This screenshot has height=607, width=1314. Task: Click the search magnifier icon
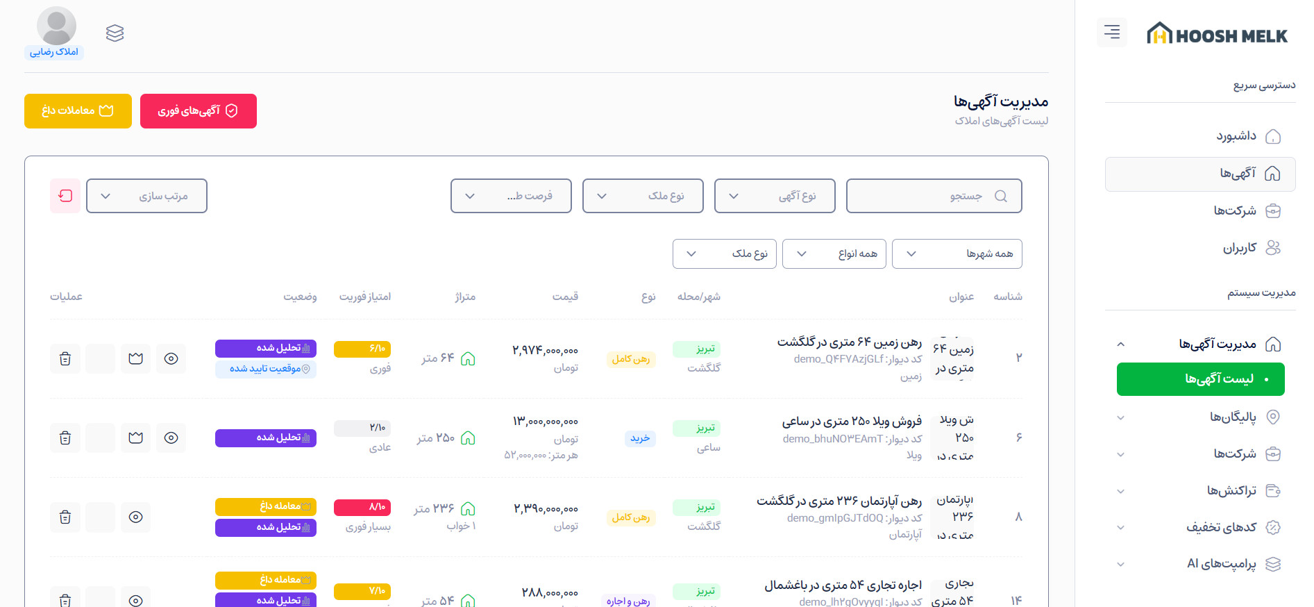(x=1000, y=196)
